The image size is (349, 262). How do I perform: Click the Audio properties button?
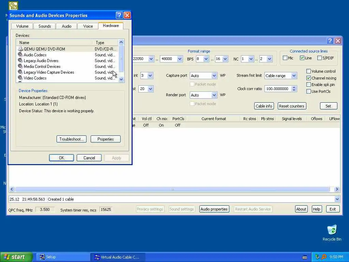click(x=214, y=209)
